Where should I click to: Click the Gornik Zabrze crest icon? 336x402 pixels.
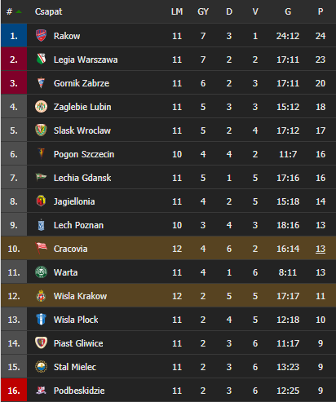[x=41, y=83]
